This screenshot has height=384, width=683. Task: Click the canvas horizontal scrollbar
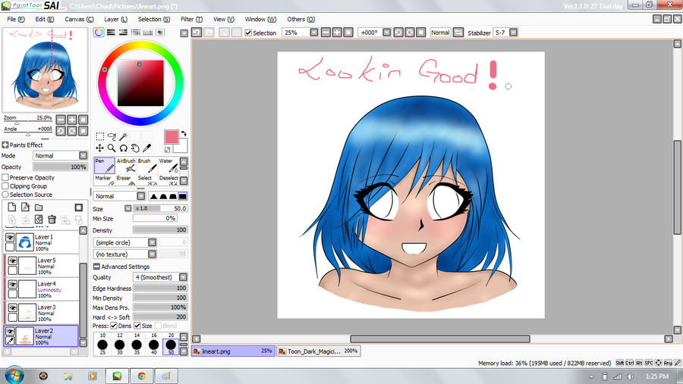coord(440,339)
